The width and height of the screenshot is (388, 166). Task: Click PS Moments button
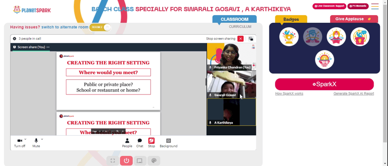(358, 6)
